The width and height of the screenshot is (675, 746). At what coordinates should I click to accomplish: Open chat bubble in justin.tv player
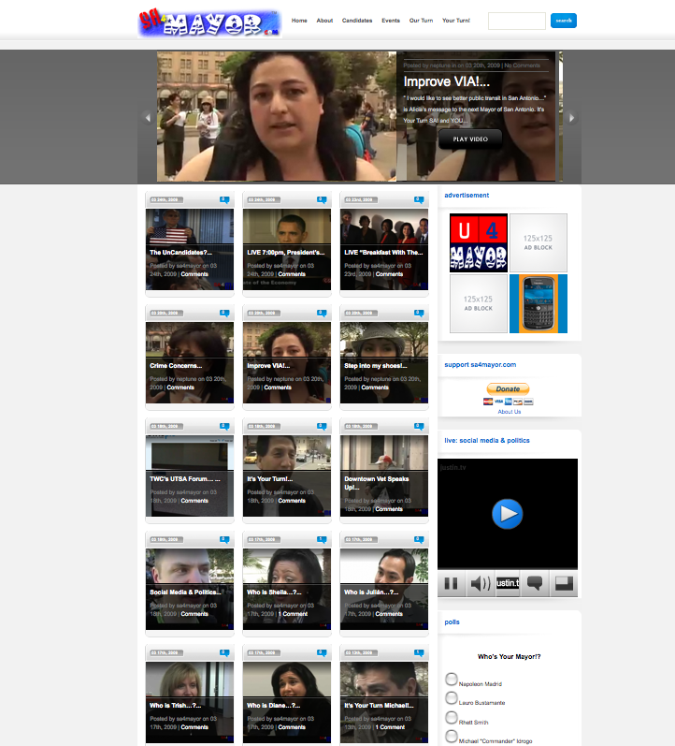(535, 583)
